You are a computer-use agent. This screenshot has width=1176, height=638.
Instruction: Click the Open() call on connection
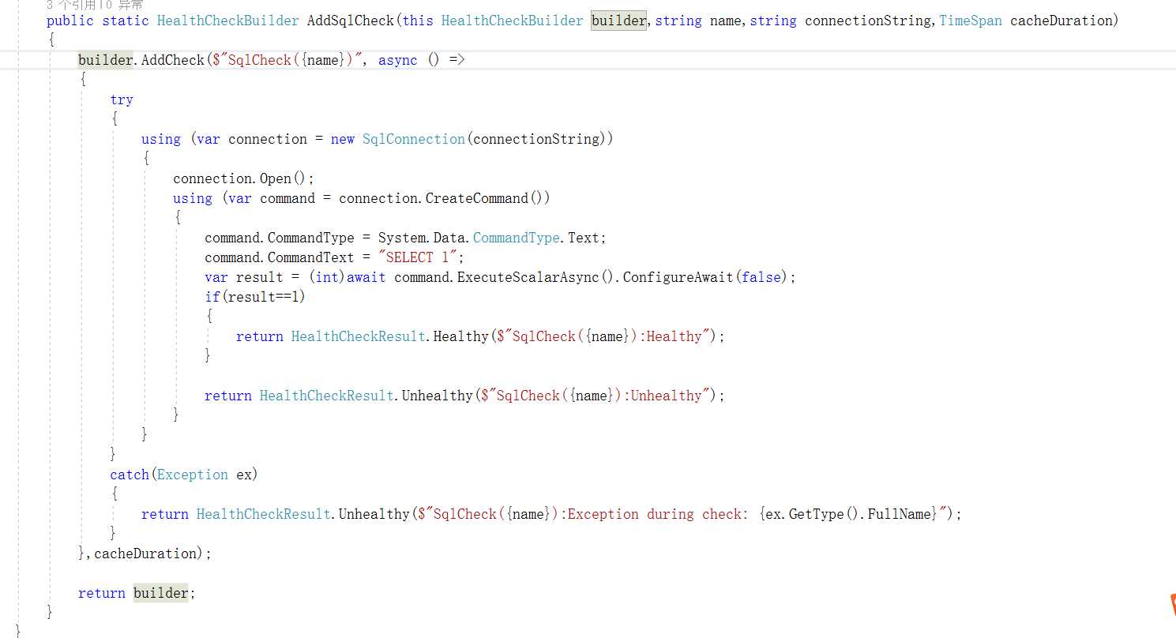283,178
